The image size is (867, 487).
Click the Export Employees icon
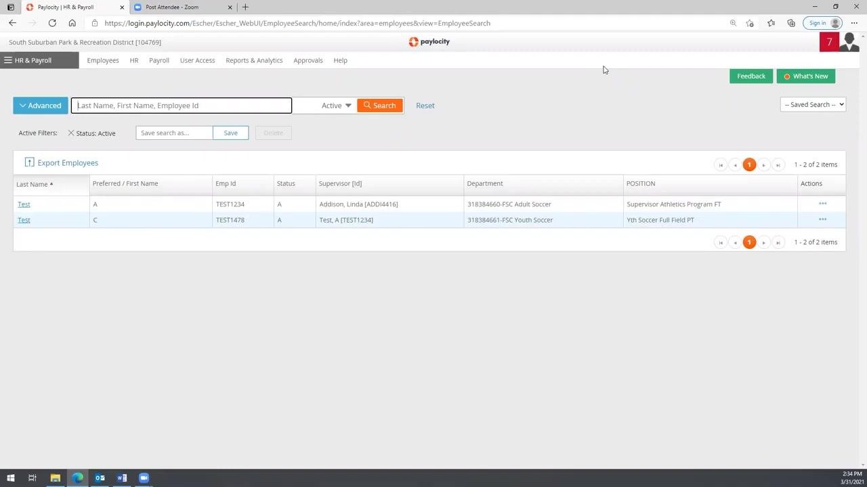[29, 162]
